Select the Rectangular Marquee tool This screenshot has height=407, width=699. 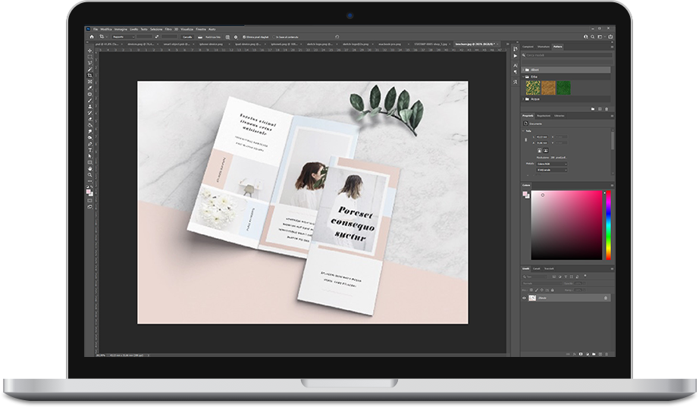tap(90, 57)
